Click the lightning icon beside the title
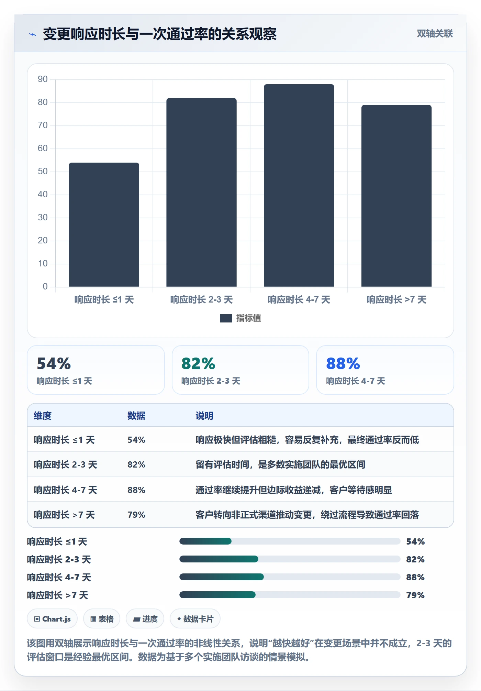 (x=33, y=34)
